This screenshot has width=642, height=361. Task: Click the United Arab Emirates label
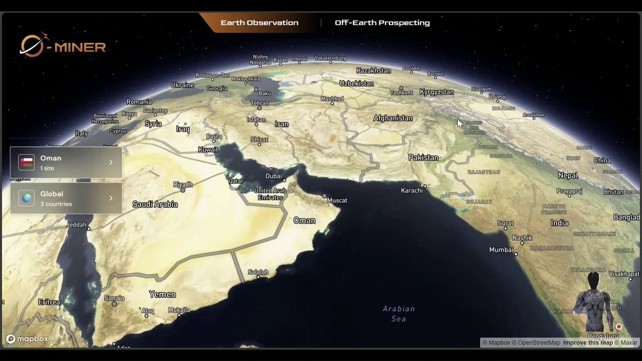[x=270, y=194]
